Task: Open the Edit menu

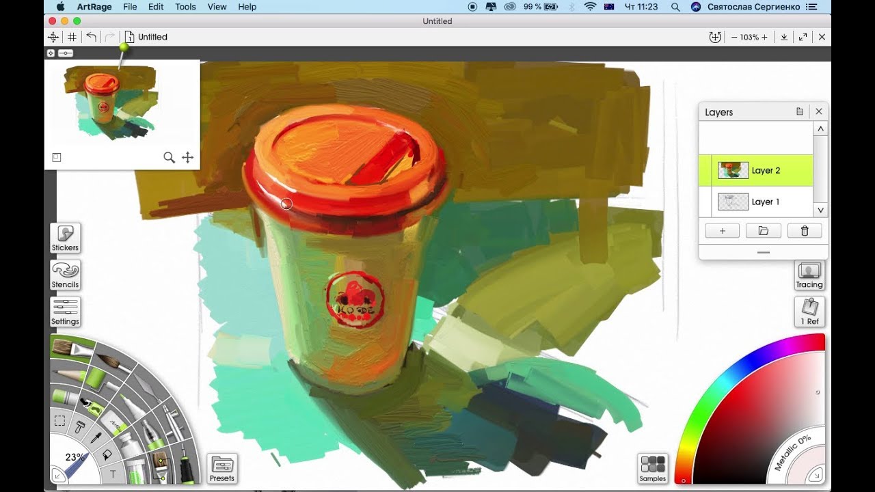Action: [156, 7]
